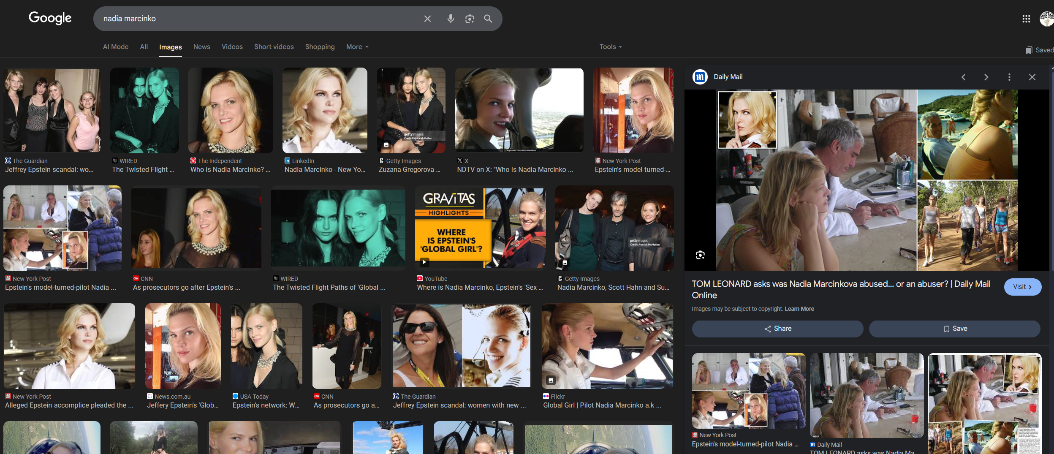Open the main Daily Mail preview image
This screenshot has width=1054, height=454.
[x=867, y=180]
